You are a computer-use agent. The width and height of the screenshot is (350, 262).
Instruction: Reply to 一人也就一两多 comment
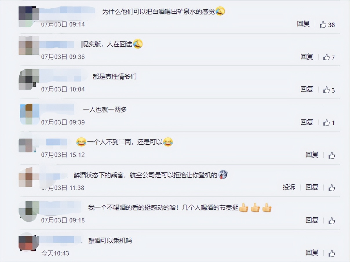[307, 122]
